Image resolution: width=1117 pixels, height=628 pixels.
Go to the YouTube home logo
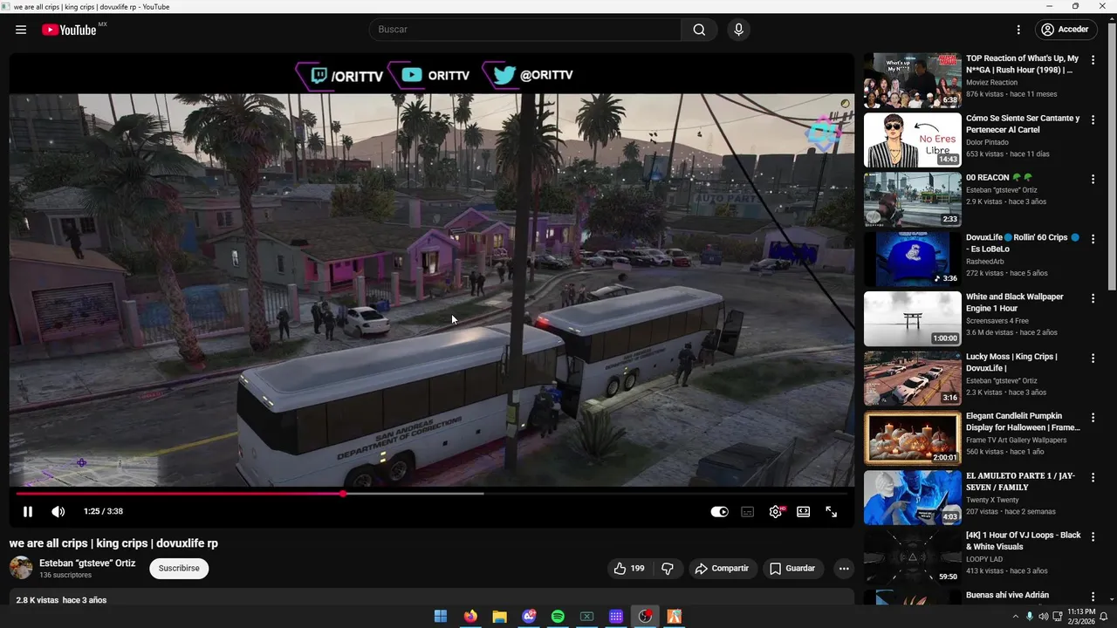pos(69,30)
